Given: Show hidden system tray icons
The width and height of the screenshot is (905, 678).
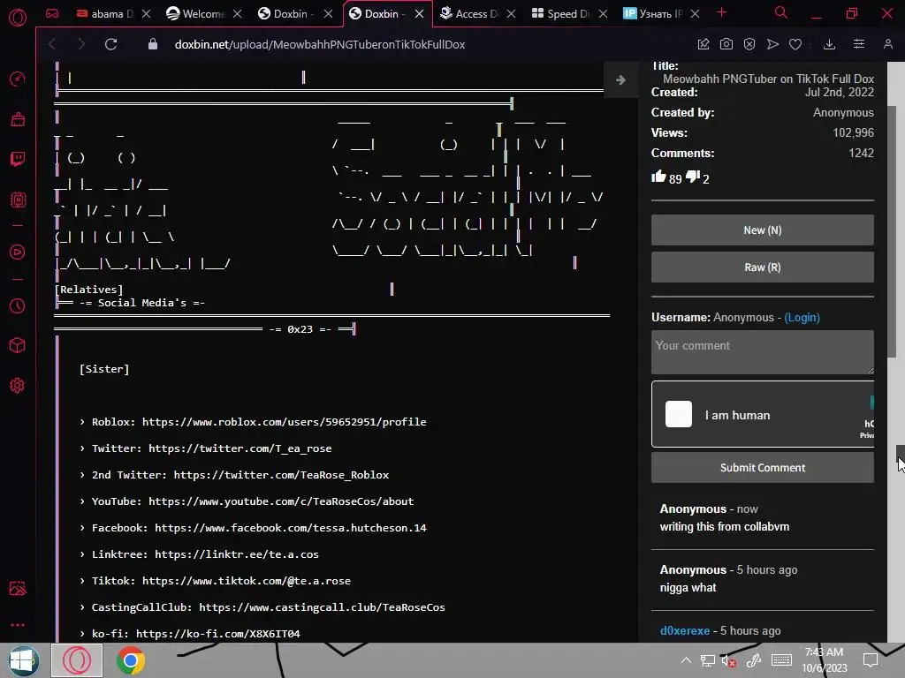Looking at the screenshot, I should pyautogui.click(x=686, y=660).
